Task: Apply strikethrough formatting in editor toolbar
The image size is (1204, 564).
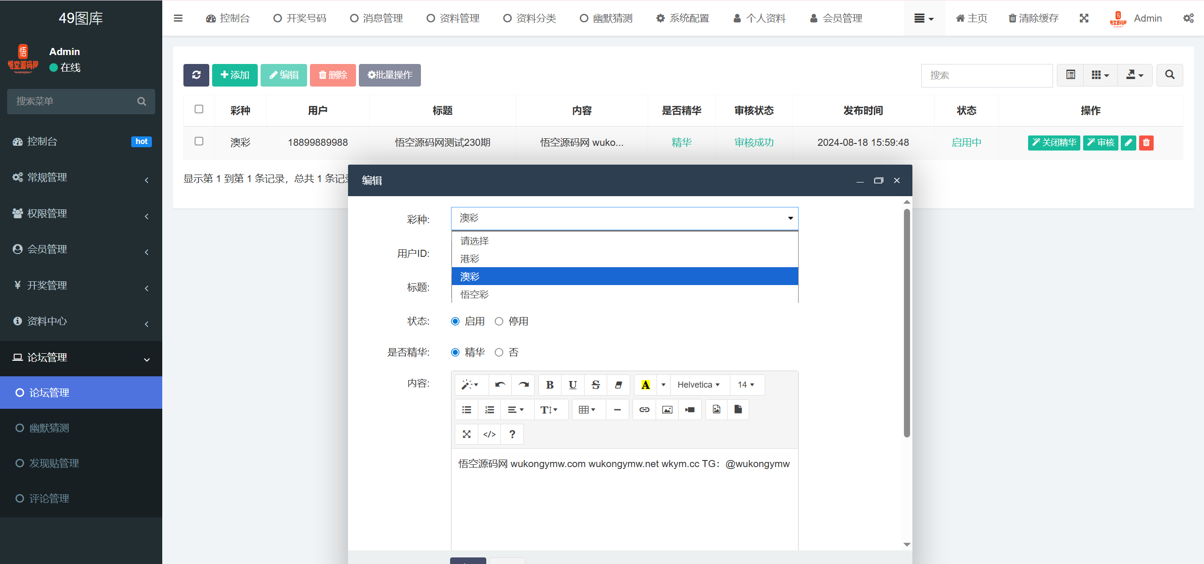Action: (x=595, y=385)
